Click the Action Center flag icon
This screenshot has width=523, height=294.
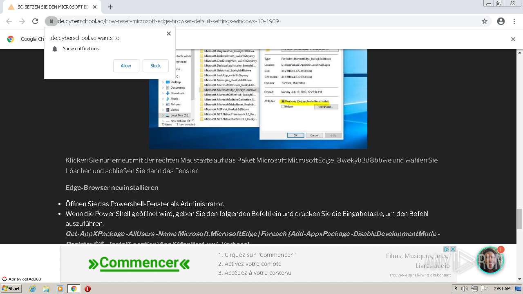(484, 289)
